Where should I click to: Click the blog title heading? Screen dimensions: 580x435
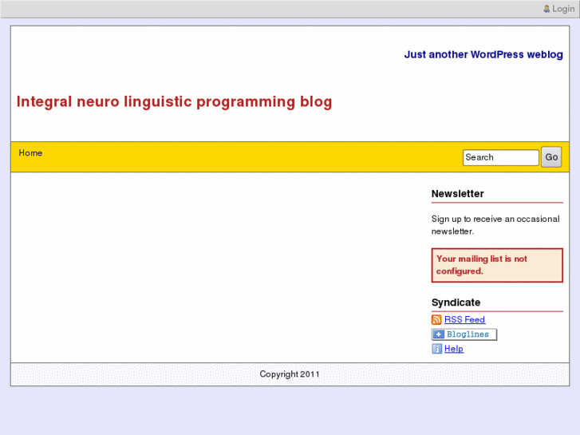(x=174, y=102)
